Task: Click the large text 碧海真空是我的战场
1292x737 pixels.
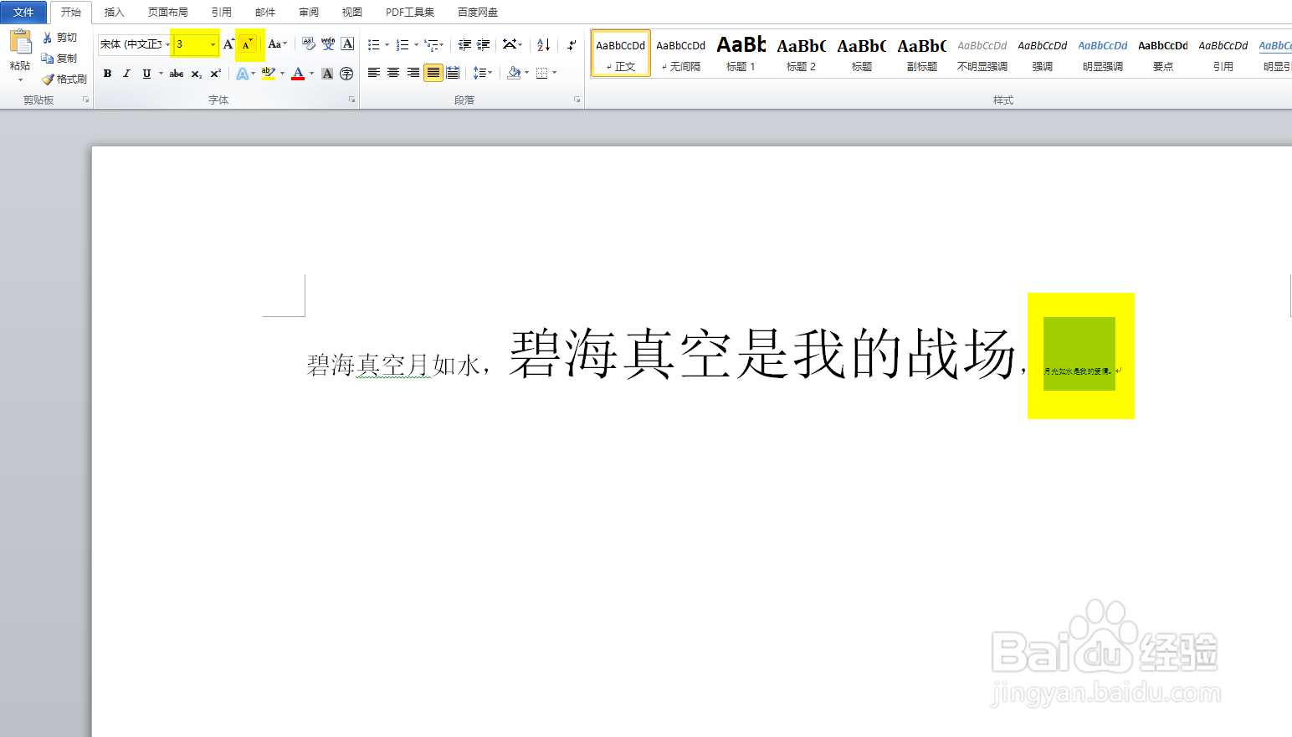Action: pos(762,354)
